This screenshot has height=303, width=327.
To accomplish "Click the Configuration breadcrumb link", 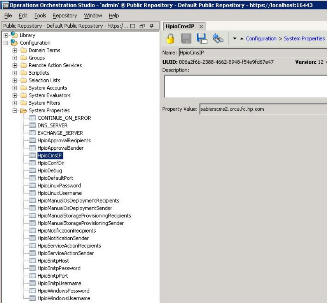I will 261,39.
